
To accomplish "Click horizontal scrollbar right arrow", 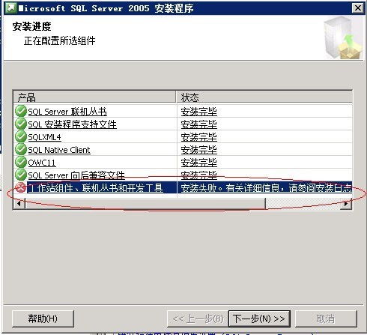I will tap(346, 204).
